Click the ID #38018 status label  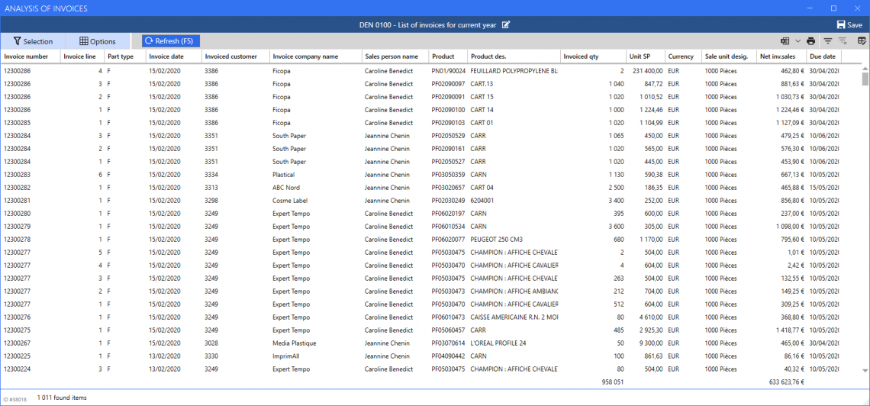pyautogui.click(x=14, y=399)
